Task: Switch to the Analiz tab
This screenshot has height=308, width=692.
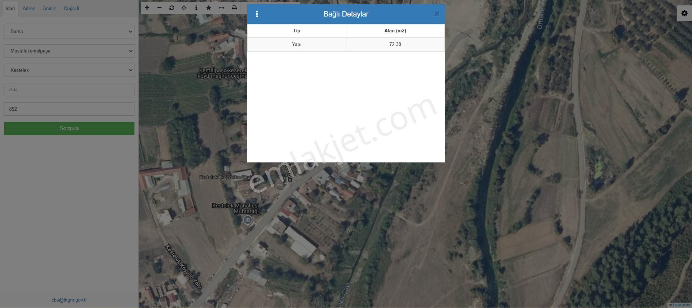Action: pos(49,8)
